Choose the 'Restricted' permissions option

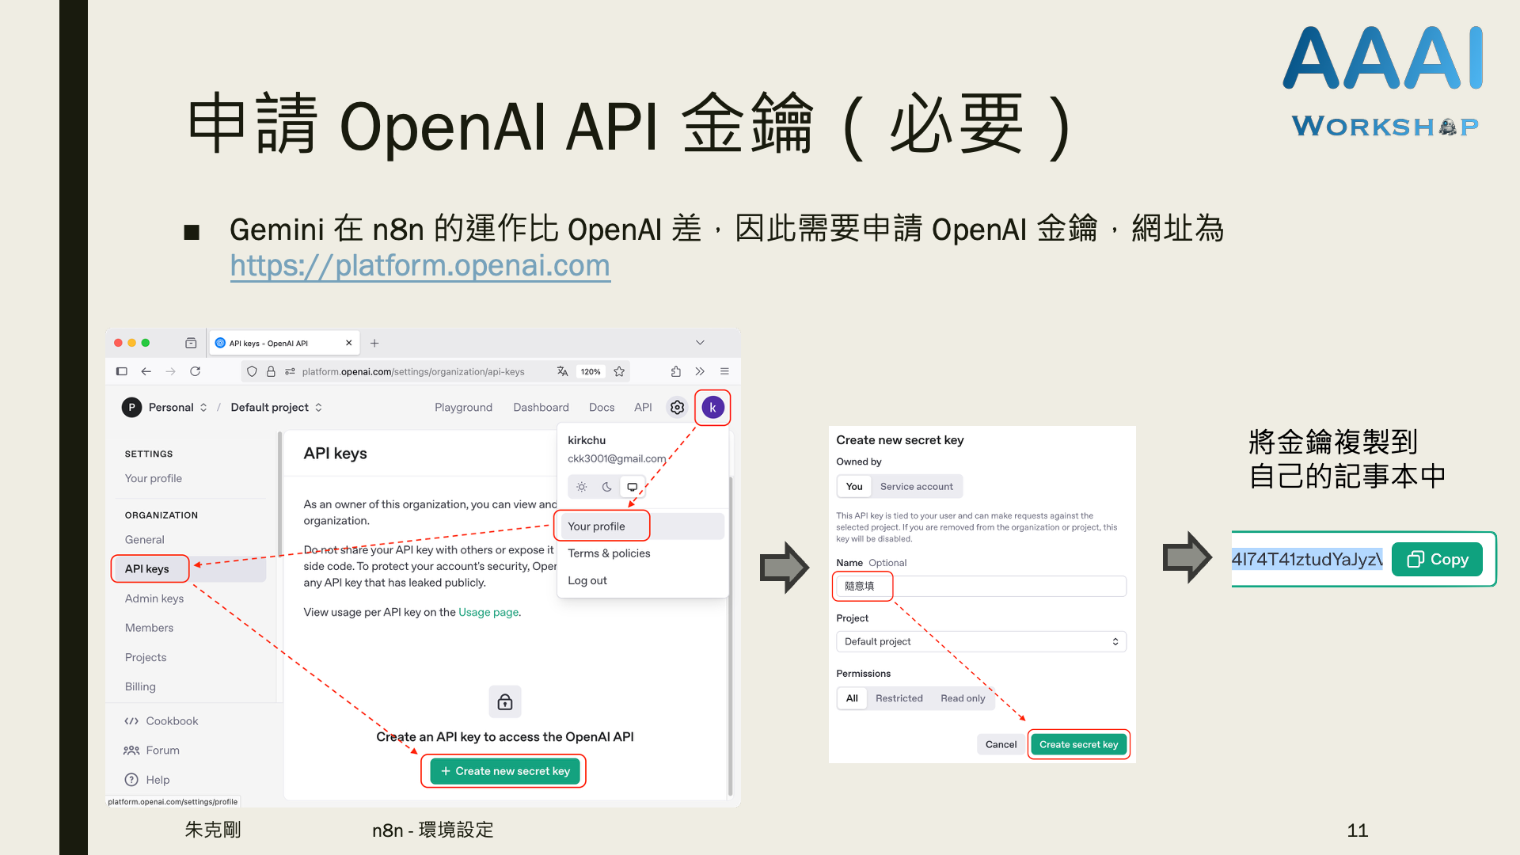(x=899, y=698)
